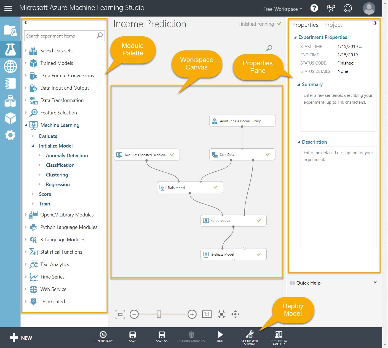This screenshot has width=388, height=348.
Task: Expand Data Format Conversions category
Action: click(26, 75)
